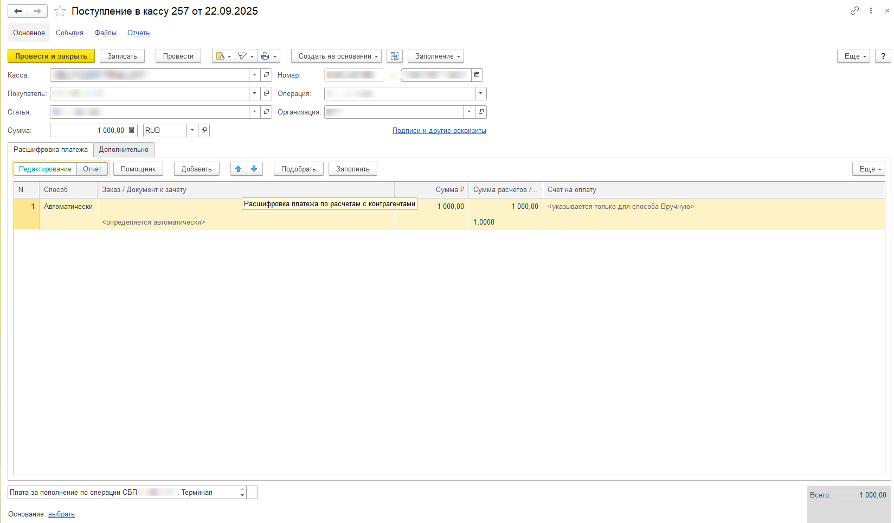Click Провести и закрыть button

click(51, 56)
